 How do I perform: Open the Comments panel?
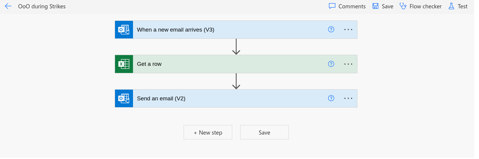pyautogui.click(x=347, y=6)
